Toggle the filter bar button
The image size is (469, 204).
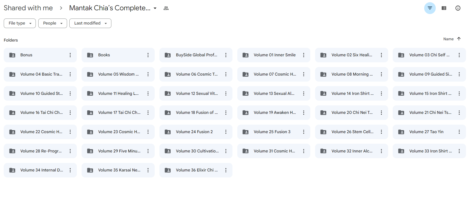430,8
